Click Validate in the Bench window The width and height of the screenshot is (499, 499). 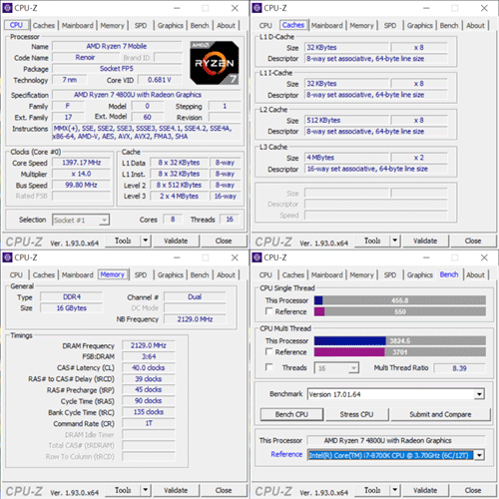pyautogui.click(x=425, y=490)
